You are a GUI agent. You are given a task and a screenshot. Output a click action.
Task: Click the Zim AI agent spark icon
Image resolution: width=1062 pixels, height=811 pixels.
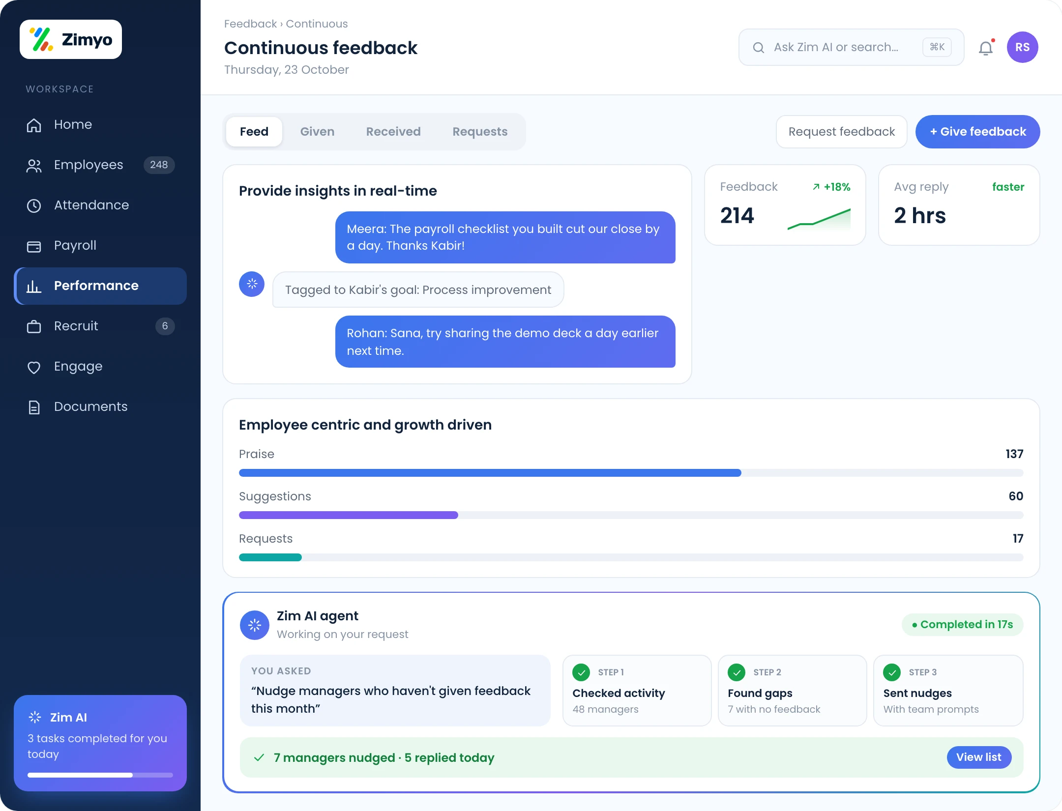255,625
